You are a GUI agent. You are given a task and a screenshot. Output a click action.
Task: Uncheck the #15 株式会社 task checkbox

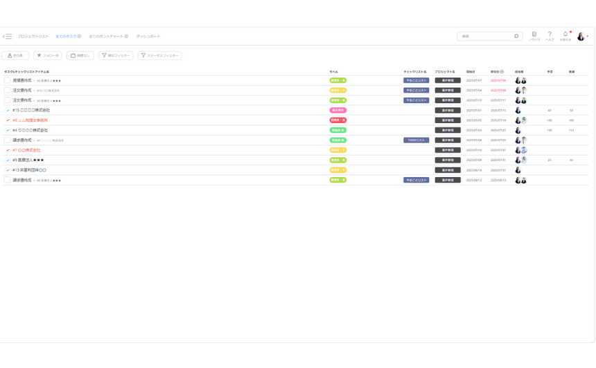coord(8,111)
